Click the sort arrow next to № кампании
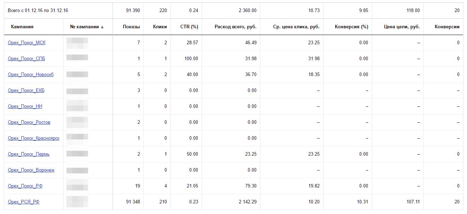The width and height of the screenshot is (467, 214). point(102,27)
